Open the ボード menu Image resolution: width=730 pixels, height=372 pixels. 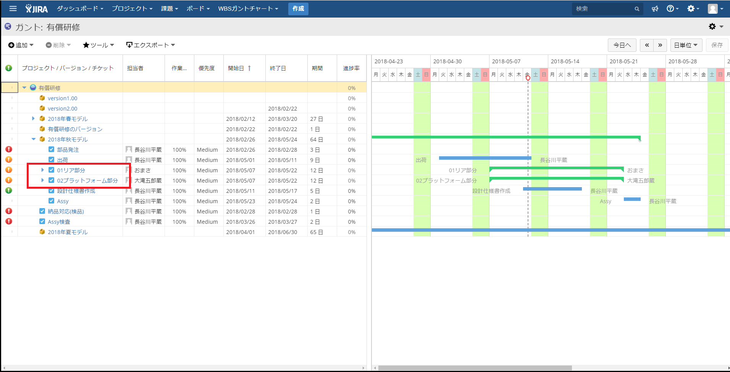[x=198, y=8]
